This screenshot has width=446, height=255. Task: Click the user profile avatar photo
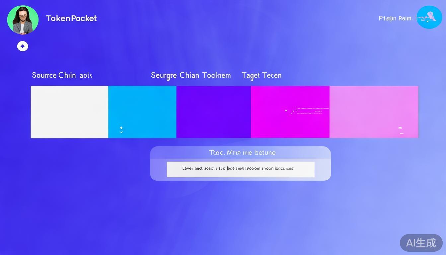[23, 20]
